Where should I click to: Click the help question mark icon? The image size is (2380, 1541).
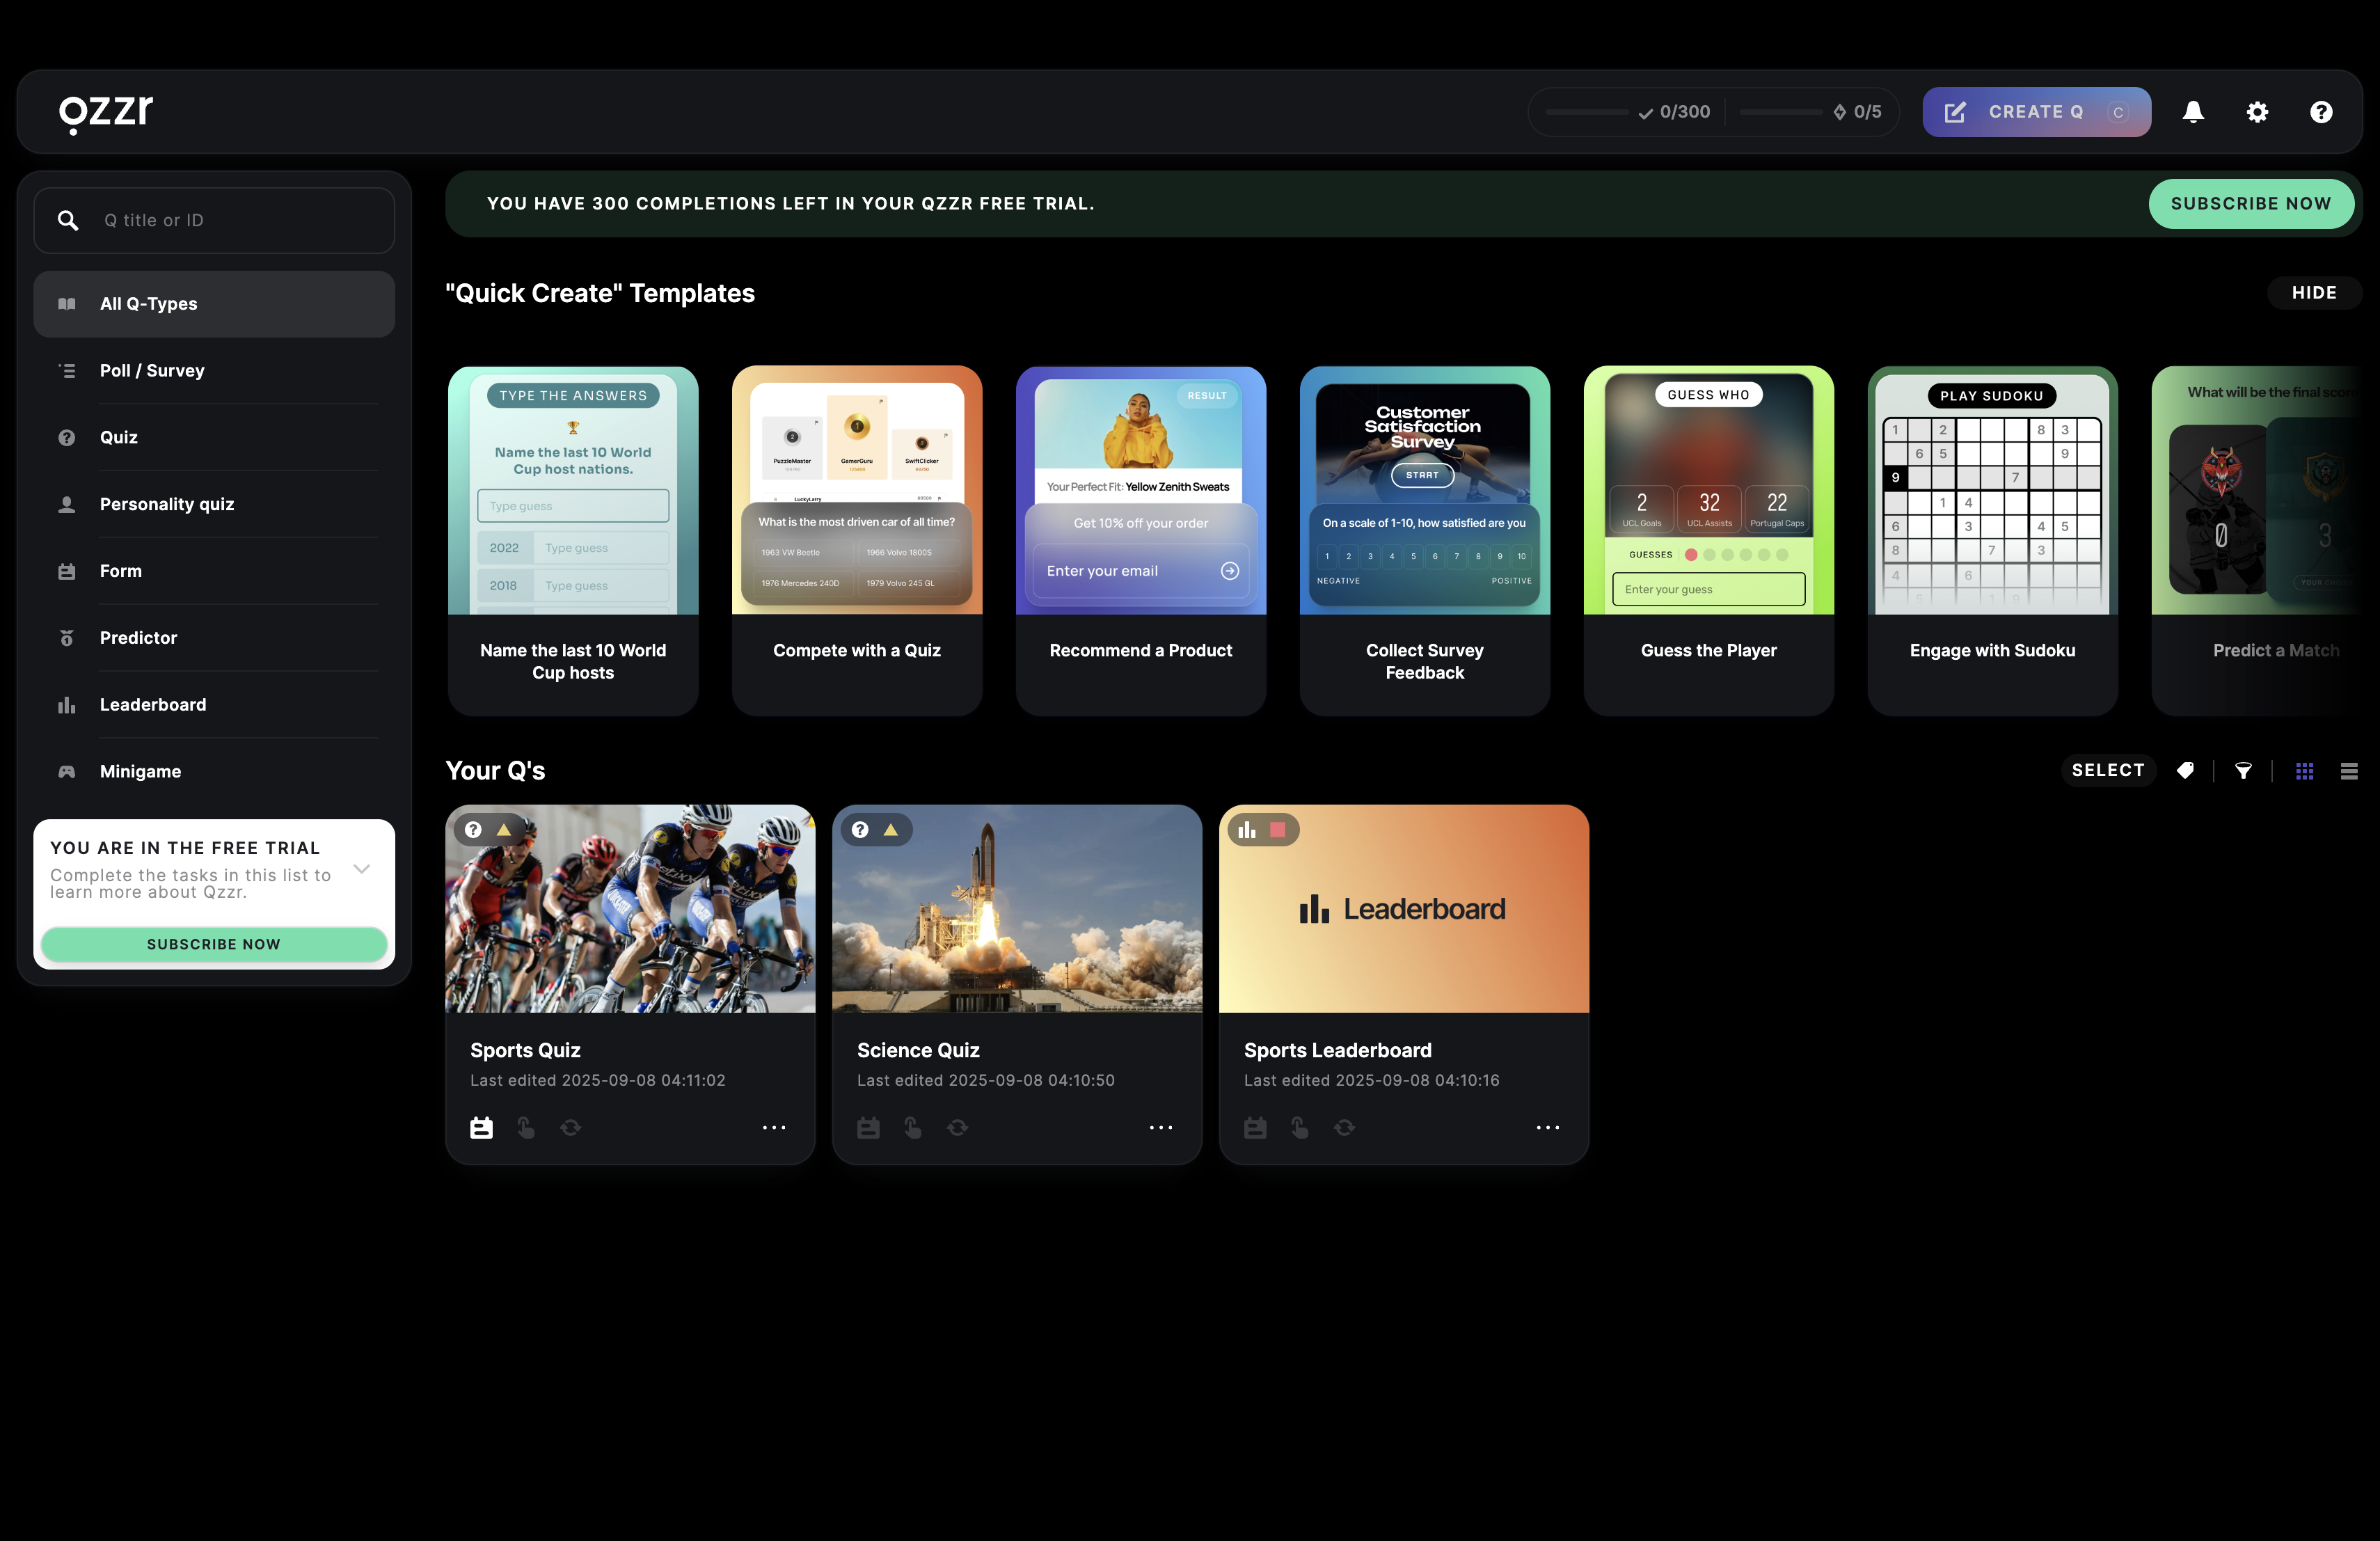coord(2321,112)
